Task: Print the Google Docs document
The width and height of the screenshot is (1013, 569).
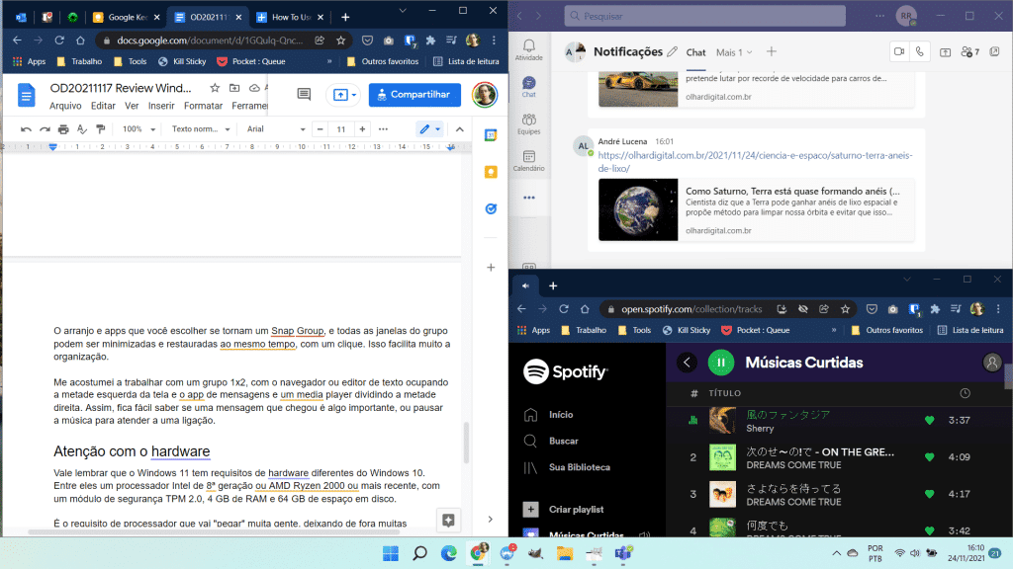Action: 63,129
